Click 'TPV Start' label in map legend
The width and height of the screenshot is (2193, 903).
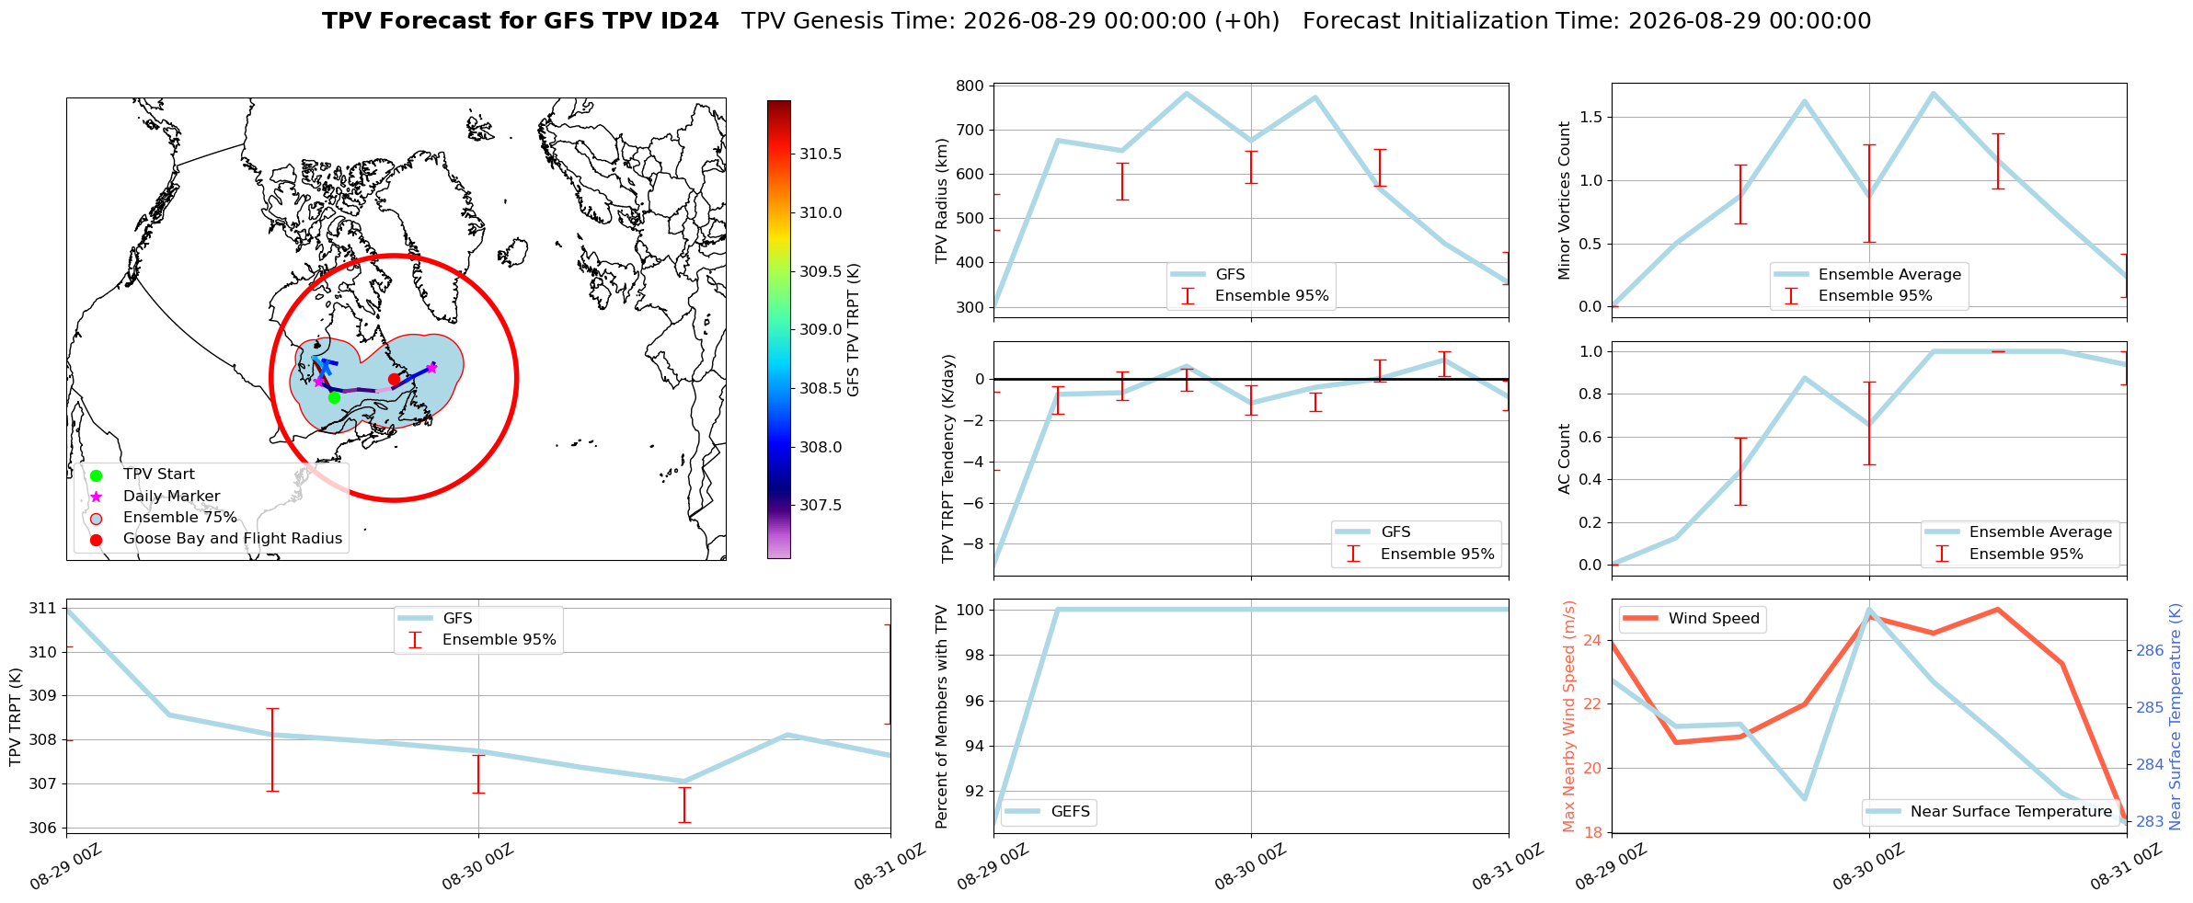point(159,474)
